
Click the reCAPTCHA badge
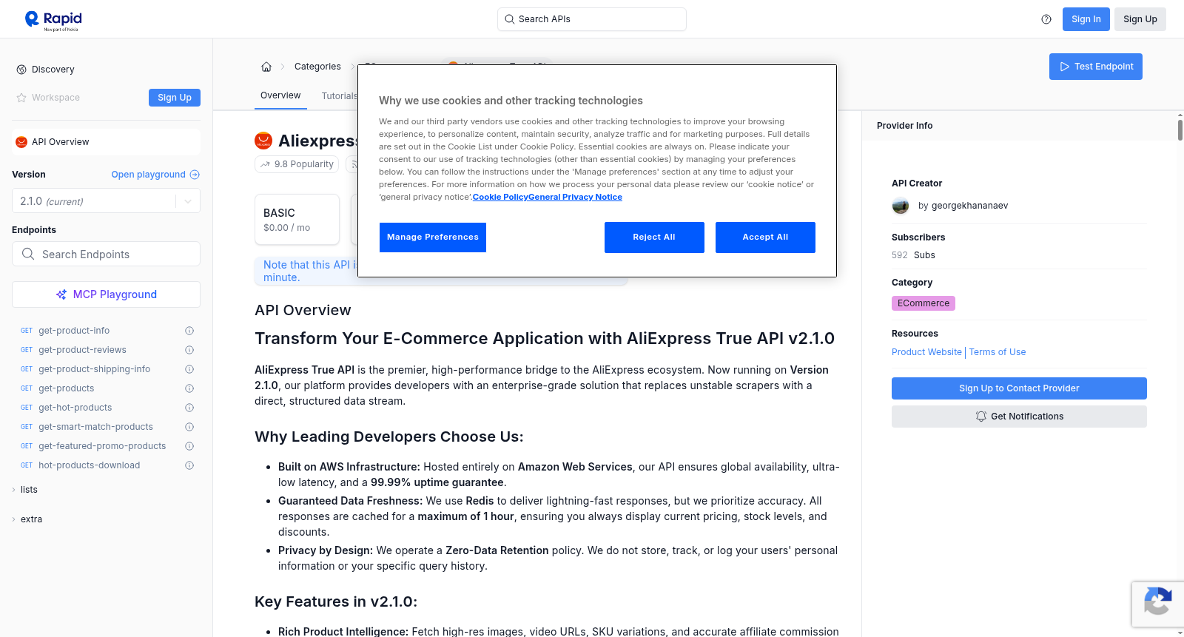1157,604
